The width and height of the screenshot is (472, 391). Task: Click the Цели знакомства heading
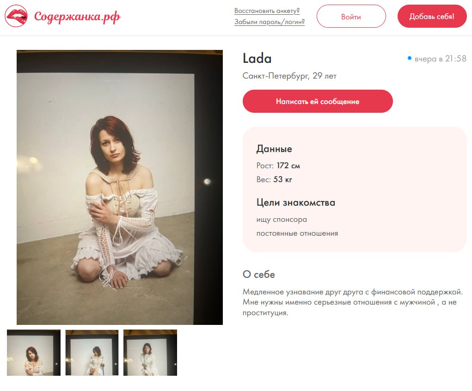(x=296, y=202)
